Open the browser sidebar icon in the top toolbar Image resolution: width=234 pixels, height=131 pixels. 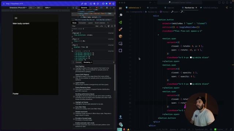[113, 4]
